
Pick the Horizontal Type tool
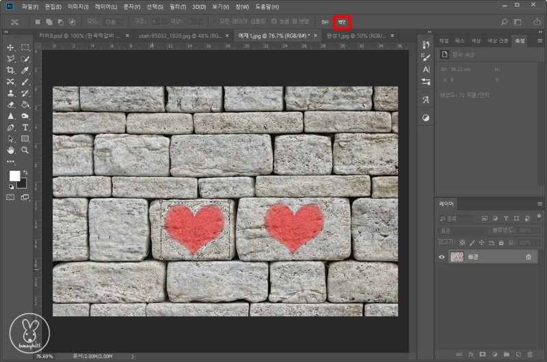(x=25, y=127)
